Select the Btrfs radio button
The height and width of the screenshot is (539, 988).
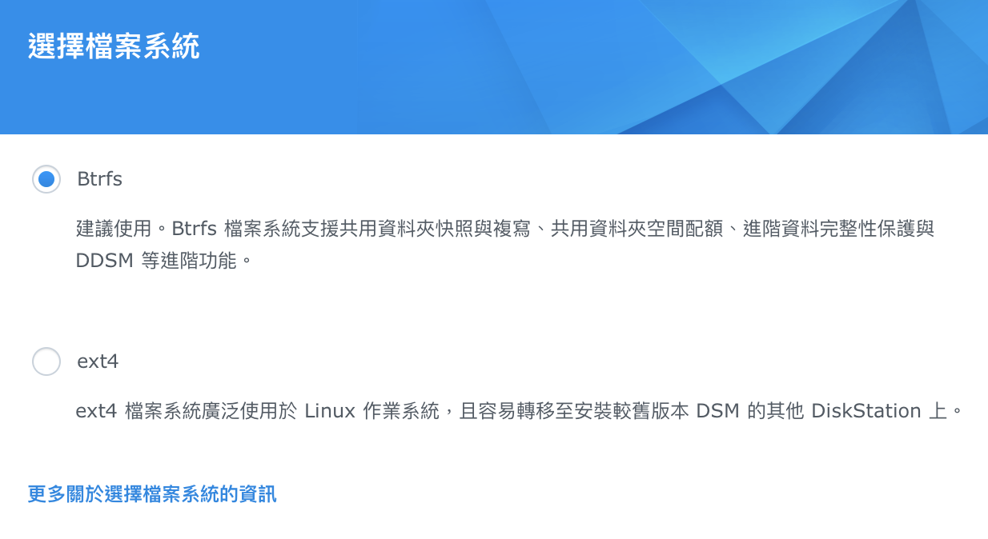point(46,179)
